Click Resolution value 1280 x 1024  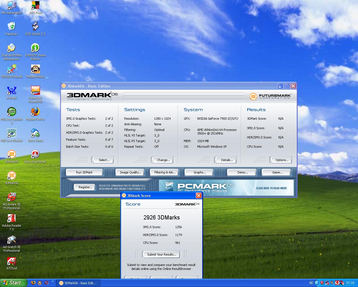coord(162,119)
